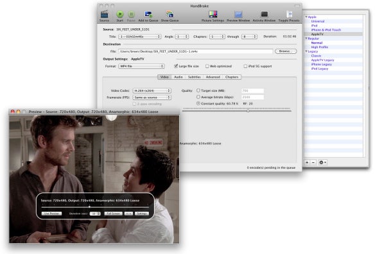Click the Toggle Presets toolbar icon

(x=290, y=14)
